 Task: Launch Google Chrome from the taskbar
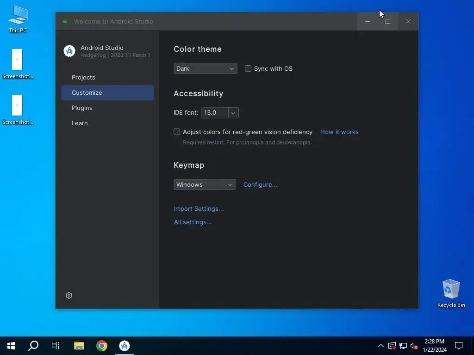(x=101, y=346)
